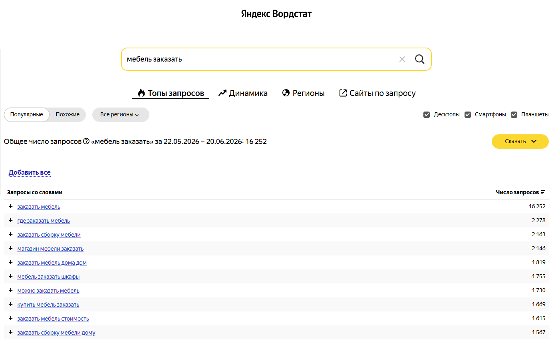The height and width of the screenshot is (341, 556).
Task: Click plus icon for 'мебель заказать шкафы'
Action: point(11,276)
